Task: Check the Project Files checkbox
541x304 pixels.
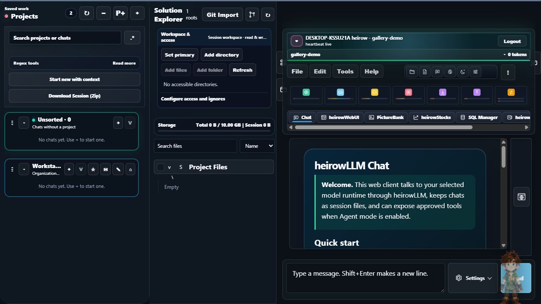Action: coord(161,167)
